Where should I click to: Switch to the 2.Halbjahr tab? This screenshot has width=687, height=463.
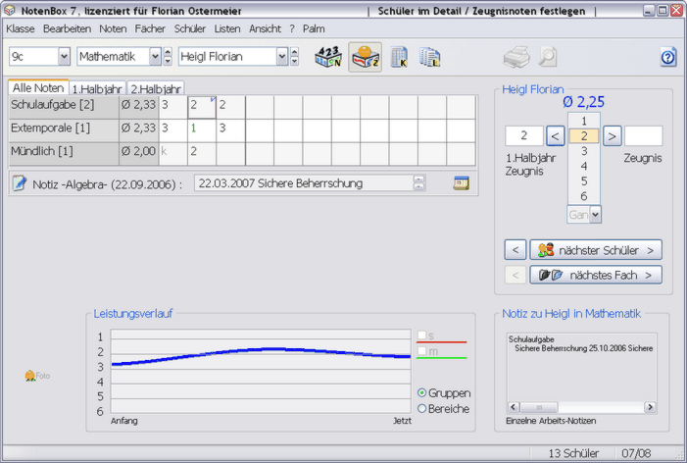156,88
